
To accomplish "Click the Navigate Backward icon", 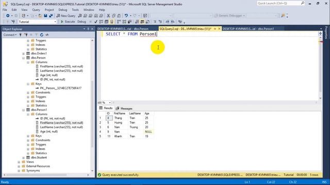I will tap(8, 16).
